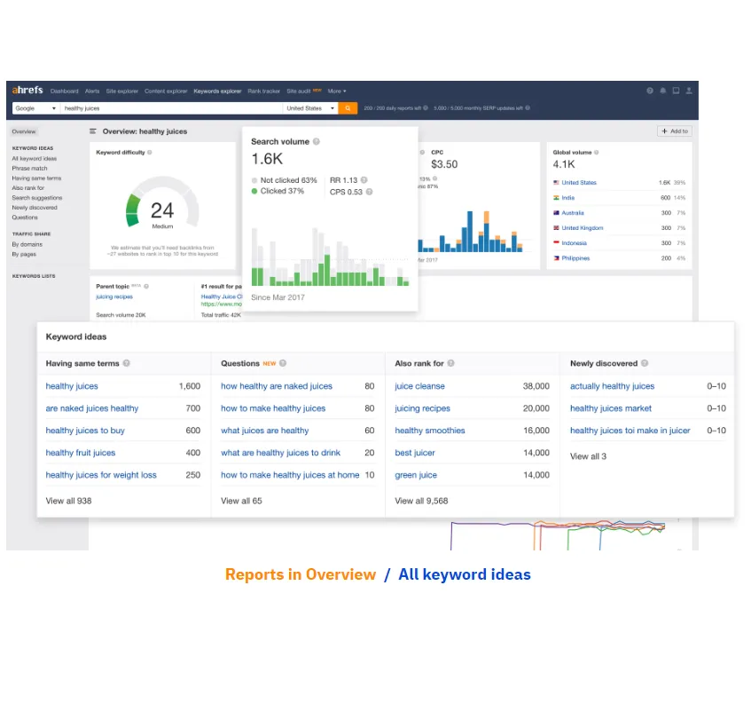Select Keywords explorer tab
The width and height of the screenshot is (751, 712).
[x=217, y=91]
